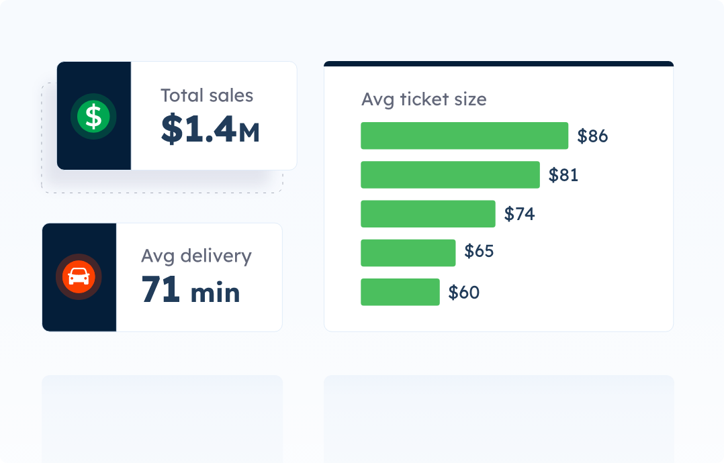Click the dark top bar of ticket chart
This screenshot has width=724, height=463.
click(498, 64)
